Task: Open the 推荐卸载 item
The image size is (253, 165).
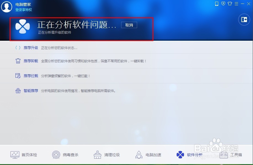Action: pyautogui.click(x=31, y=61)
